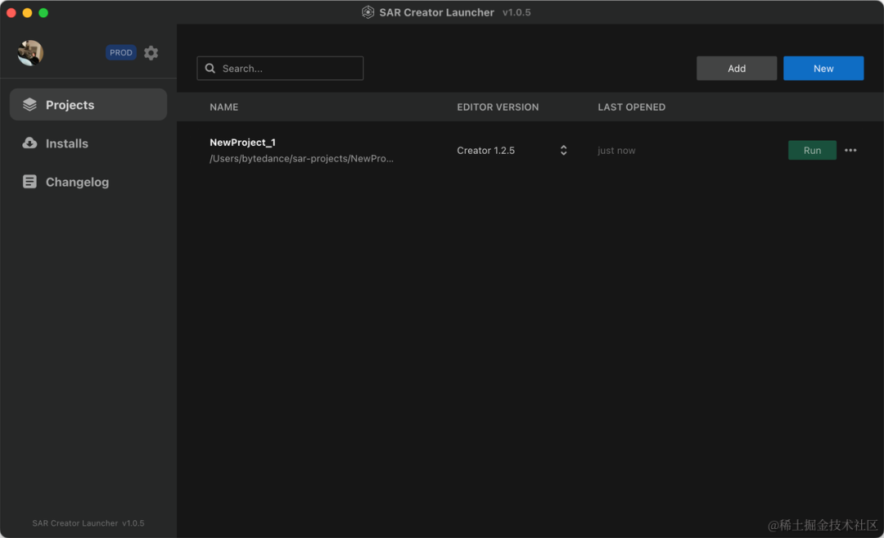This screenshot has width=884, height=538.
Task: Click the Changelog document icon
Action: tap(29, 182)
